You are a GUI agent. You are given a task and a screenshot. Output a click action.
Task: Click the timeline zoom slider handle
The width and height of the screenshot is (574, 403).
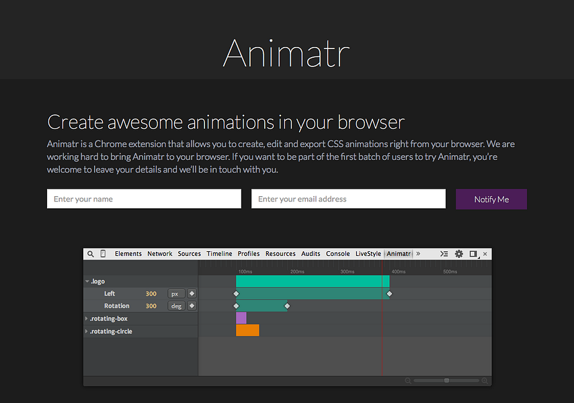[446, 381]
